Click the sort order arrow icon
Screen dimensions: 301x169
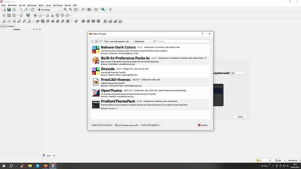(155, 41)
